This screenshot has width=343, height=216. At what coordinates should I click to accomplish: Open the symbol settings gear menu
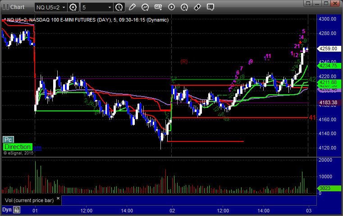click(x=73, y=7)
